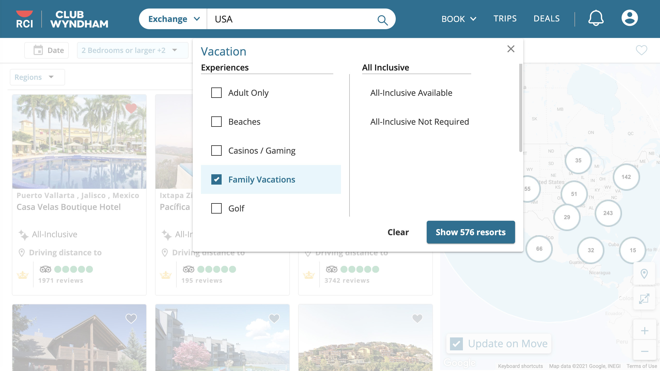Close the Vacation filter panel
The height and width of the screenshot is (371, 660).
[x=511, y=49]
